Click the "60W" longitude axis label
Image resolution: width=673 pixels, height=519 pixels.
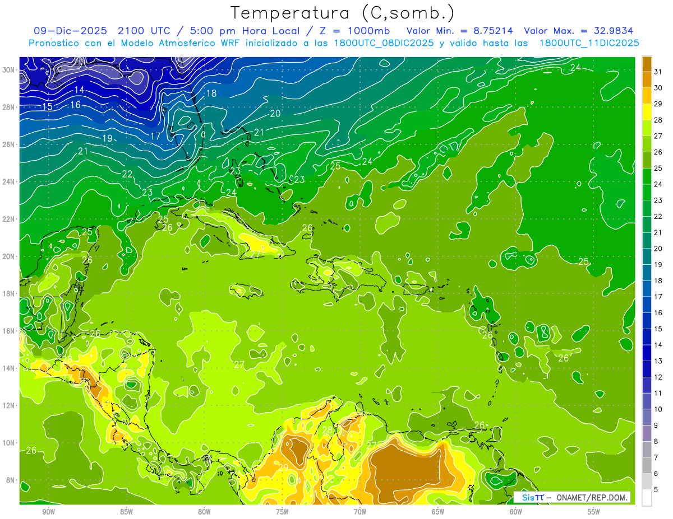pyautogui.click(x=516, y=512)
